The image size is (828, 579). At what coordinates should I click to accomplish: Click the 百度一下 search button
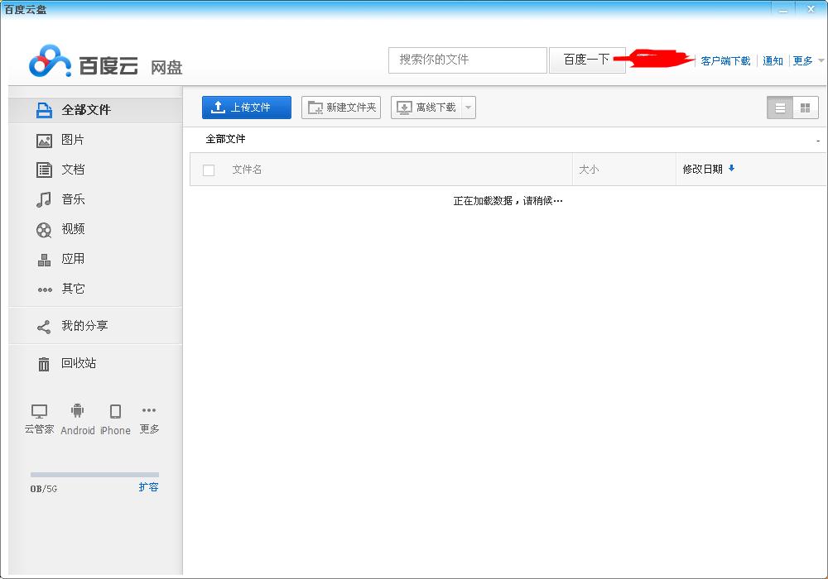tap(587, 60)
